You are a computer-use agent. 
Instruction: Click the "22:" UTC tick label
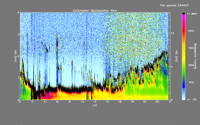point(158,102)
